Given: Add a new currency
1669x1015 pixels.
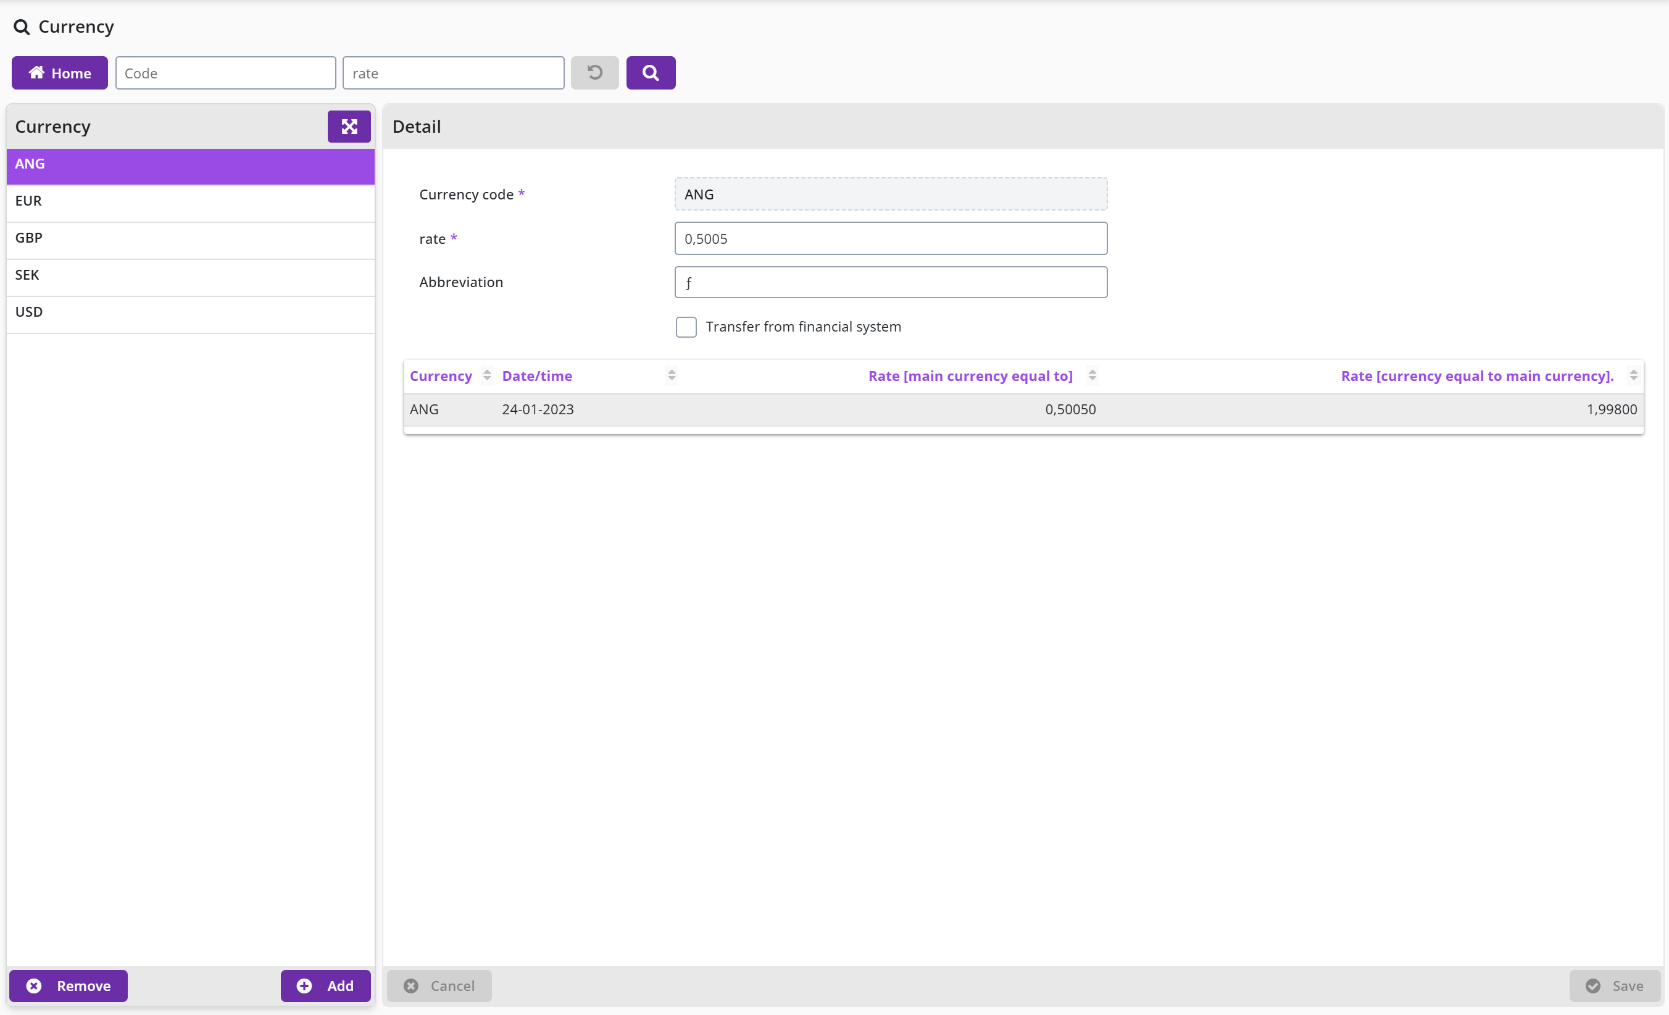Looking at the screenshot, I should [326, 986].
